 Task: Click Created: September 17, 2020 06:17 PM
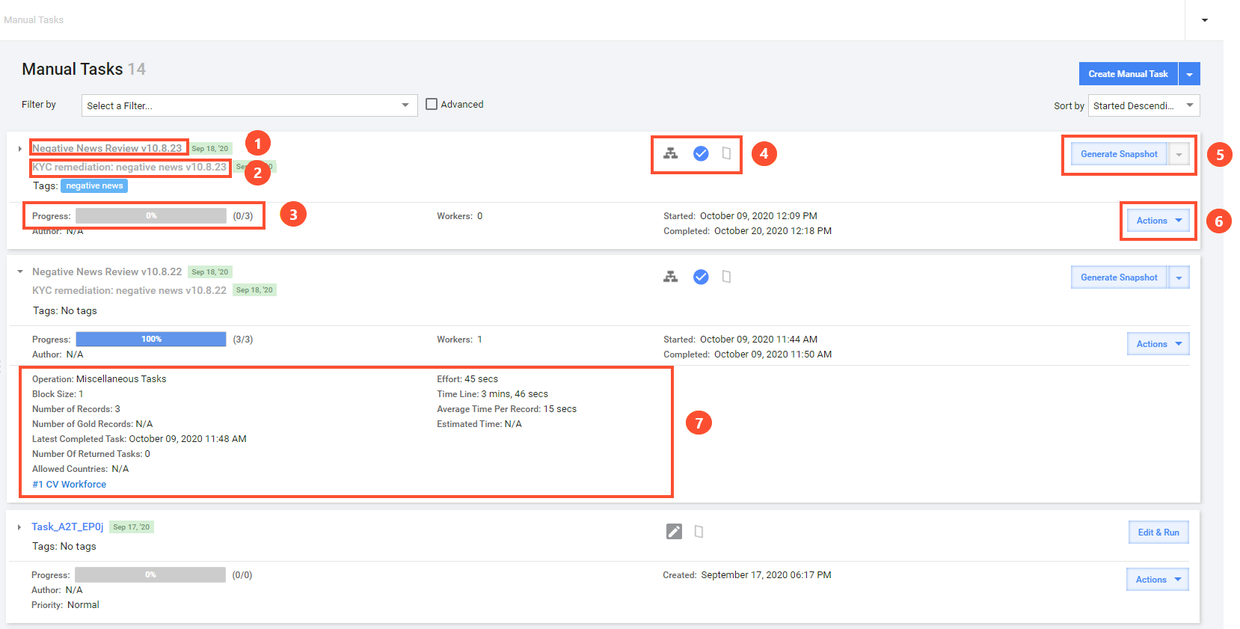tap(747, 575)
